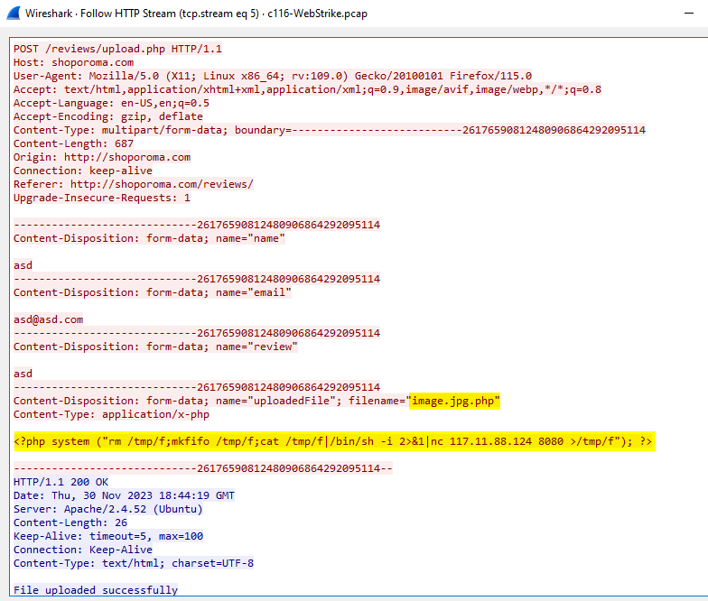Click the form-data name="email" line

pos(152,292)
